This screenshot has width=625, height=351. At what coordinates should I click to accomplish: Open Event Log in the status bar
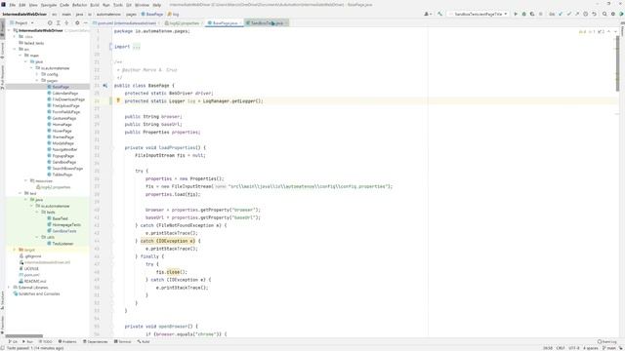tap(607, 341)
